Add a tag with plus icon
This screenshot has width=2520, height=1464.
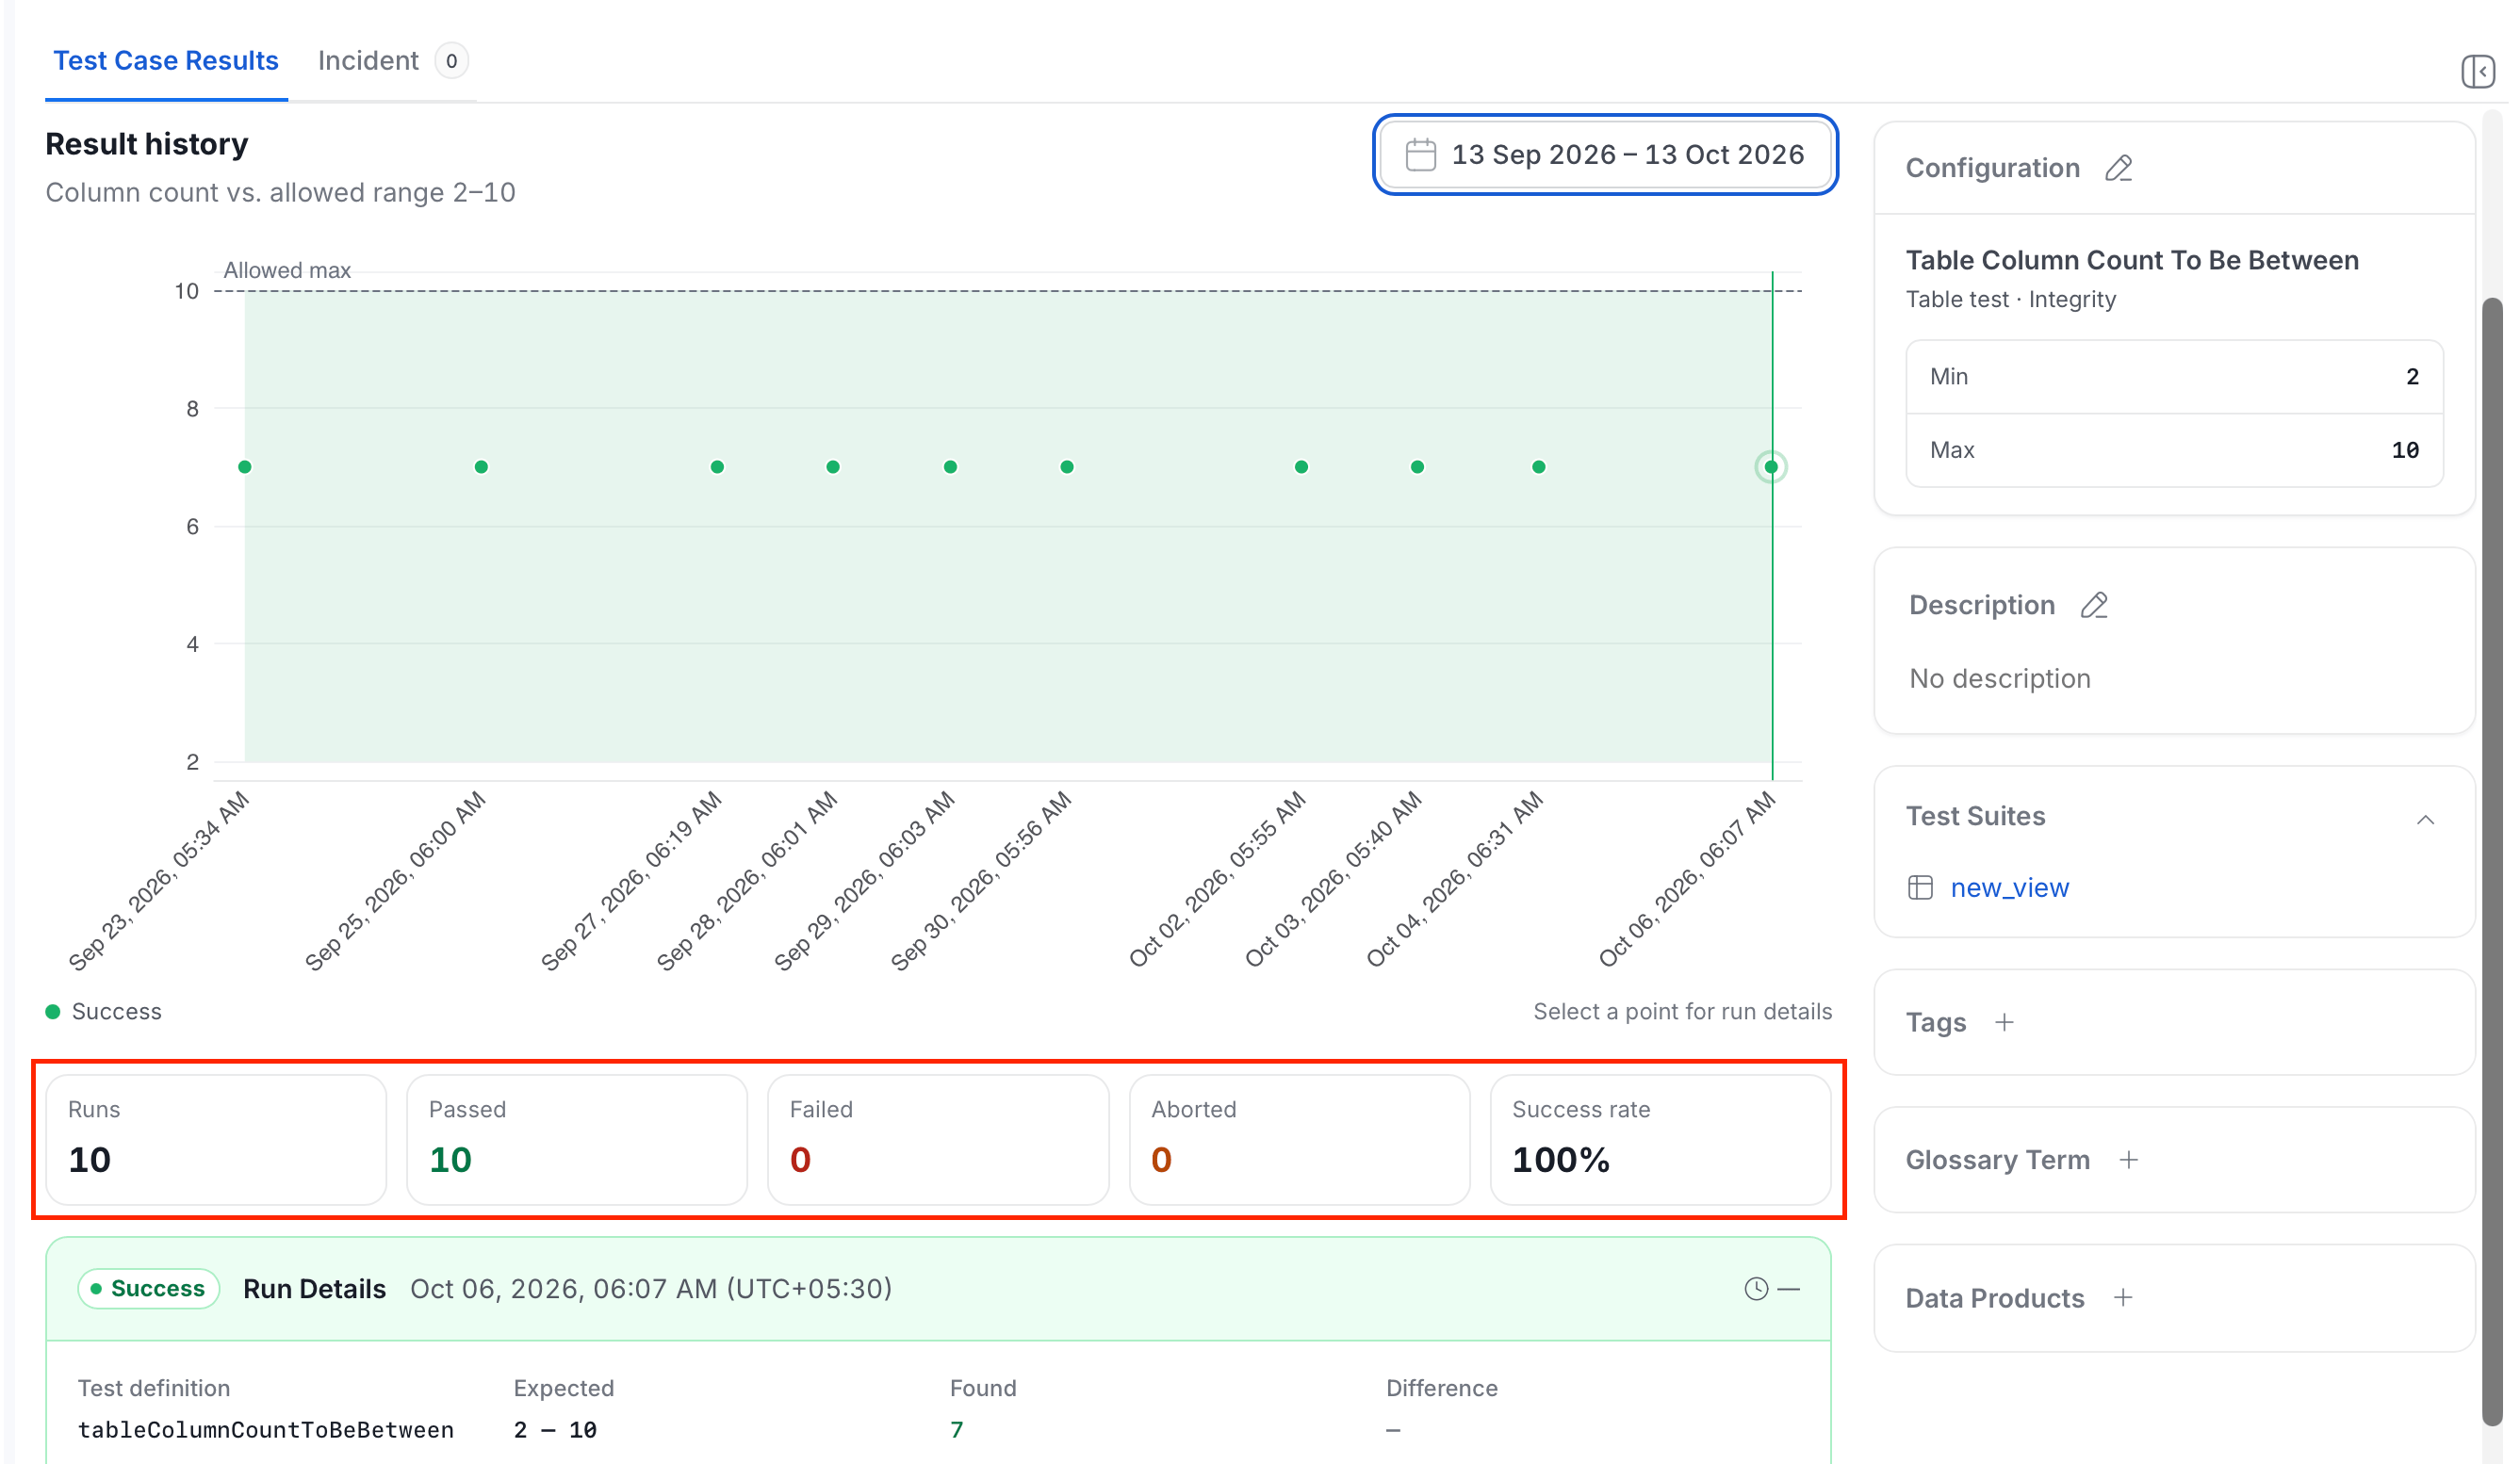coord(2004,1022)
